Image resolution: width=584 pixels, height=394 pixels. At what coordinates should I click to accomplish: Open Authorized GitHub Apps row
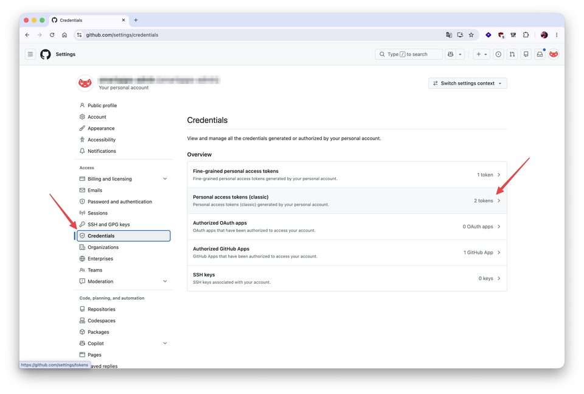(x=347, y=252)
